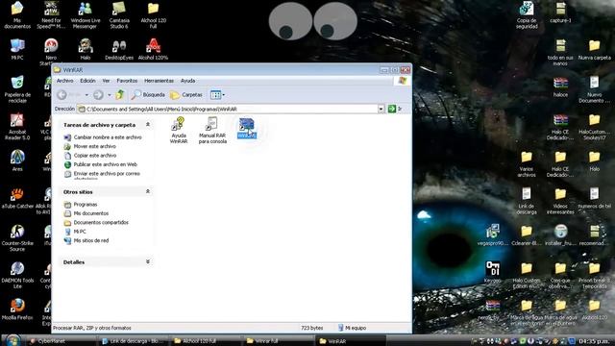Select Copia de seguridad desktop icon
This screenshot has width=615, height=346.
pyautogui.click(x=527, y=15)
